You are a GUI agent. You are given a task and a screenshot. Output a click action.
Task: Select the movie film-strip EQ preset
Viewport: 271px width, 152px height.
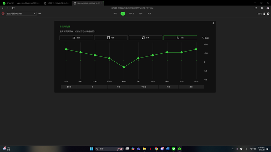click(x=111, y=38)
